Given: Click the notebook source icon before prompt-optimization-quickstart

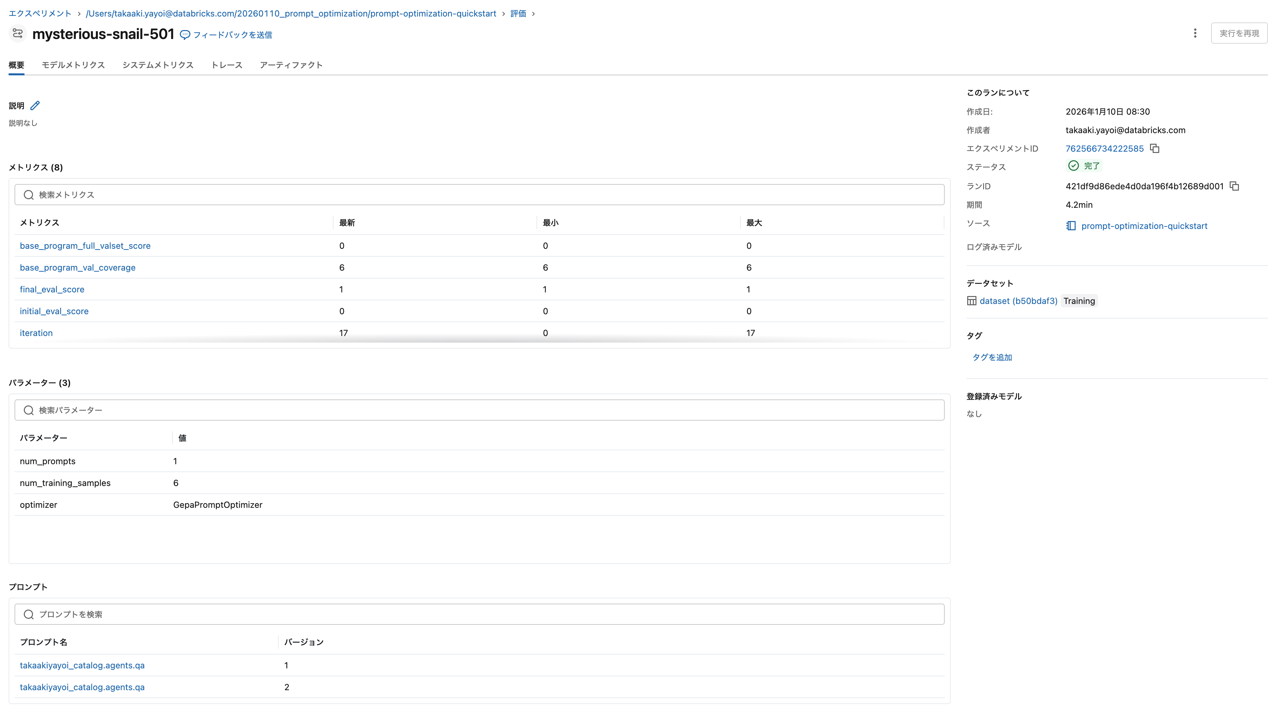Looking at the screenshot, I should 1071,226.
